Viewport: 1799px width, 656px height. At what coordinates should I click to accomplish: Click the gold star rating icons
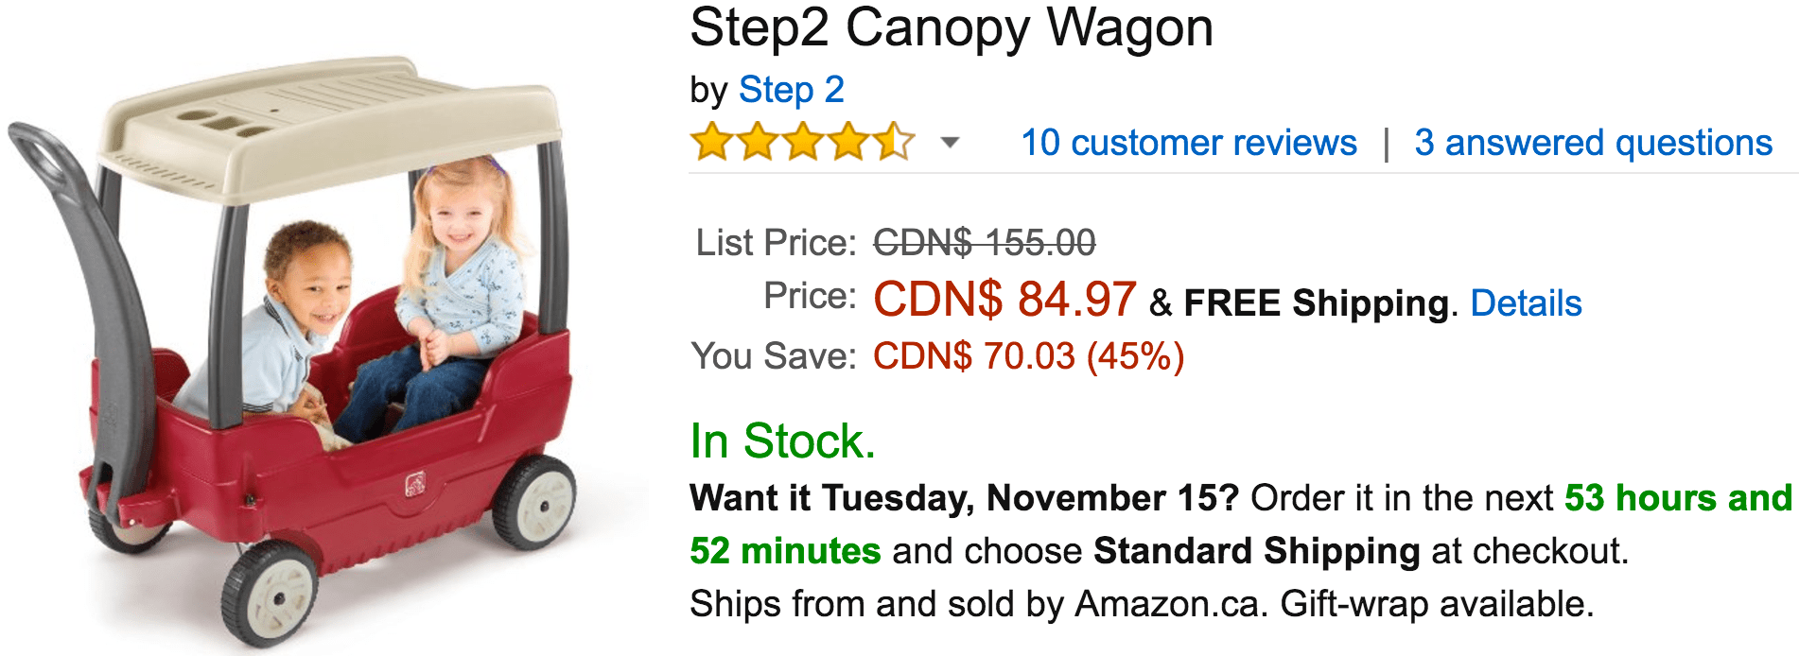(802, 143)
